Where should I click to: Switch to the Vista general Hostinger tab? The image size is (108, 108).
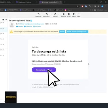[x=25, y=2]
